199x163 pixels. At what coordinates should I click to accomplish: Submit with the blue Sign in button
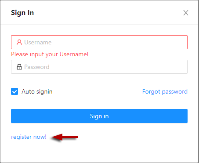pos(99,116)
